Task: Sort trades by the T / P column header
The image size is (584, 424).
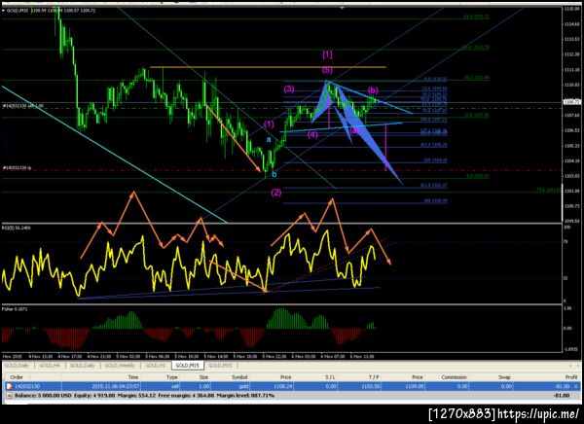Action: pos(374,377)
